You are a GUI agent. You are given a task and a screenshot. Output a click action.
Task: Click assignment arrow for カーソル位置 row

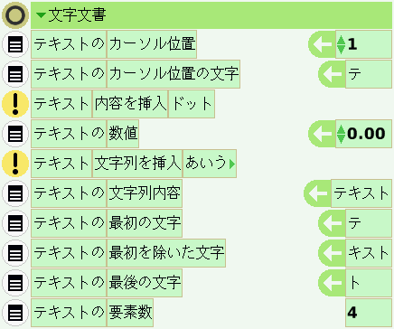tap(322, 44)
